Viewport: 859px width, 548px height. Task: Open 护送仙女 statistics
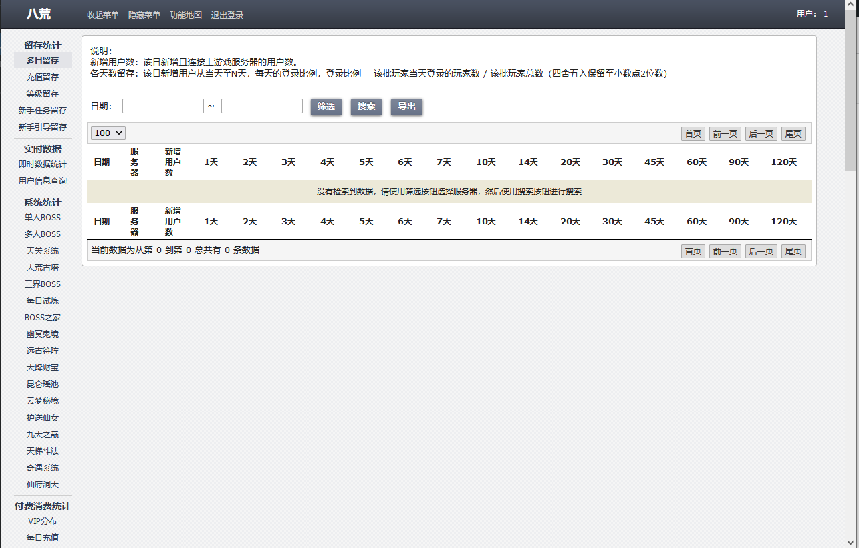tap(43, 417)
